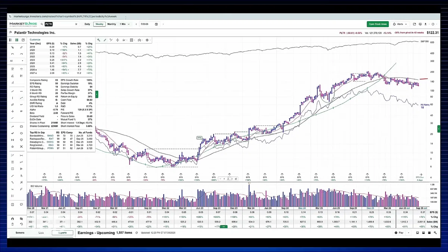
Task: Click the flag icon beside Palantir Technologies
Action: [10, 33]
